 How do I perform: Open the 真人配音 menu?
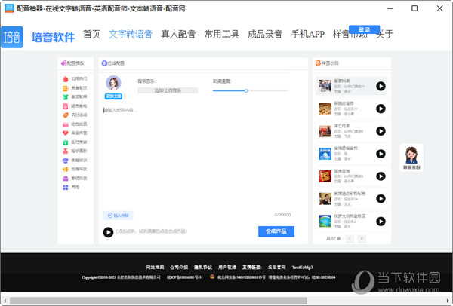pos(178,34)
